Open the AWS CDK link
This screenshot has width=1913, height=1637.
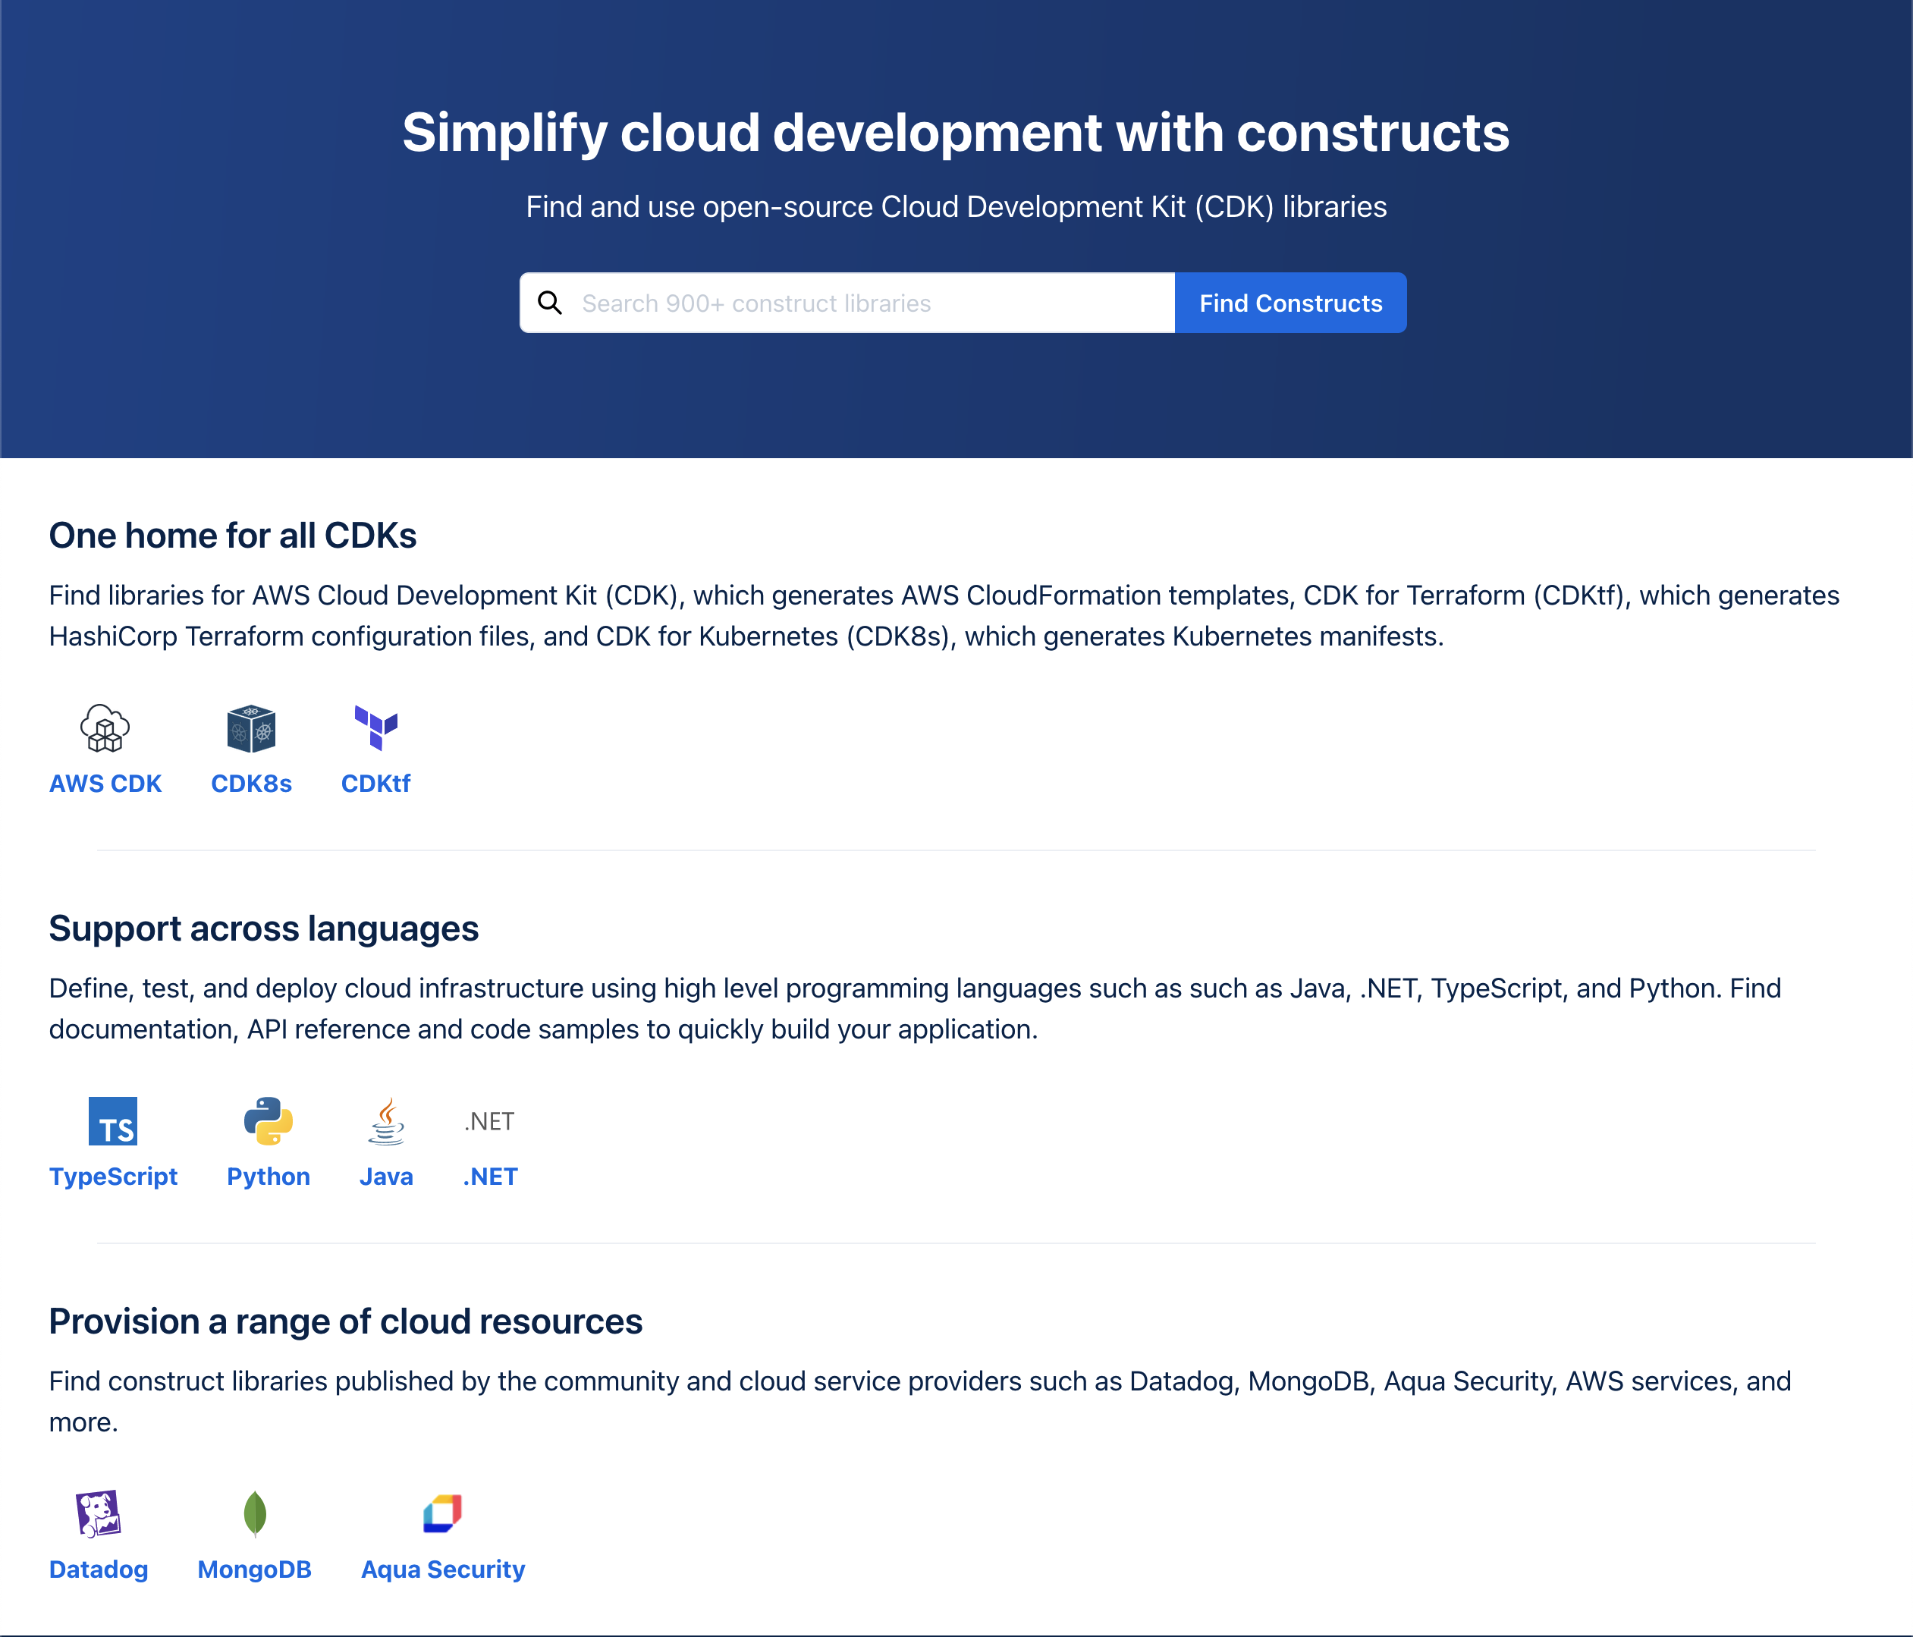[x=105, y=783]
